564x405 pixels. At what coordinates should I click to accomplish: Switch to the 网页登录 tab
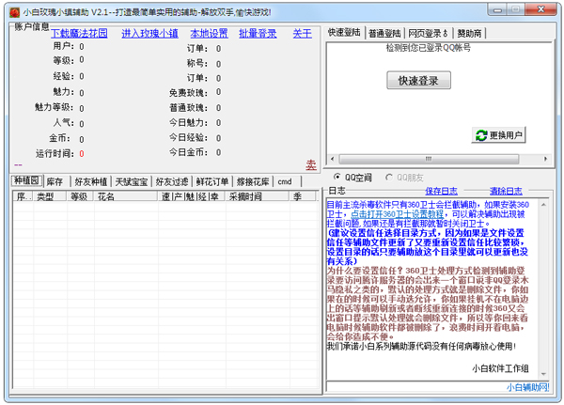point(428,34)
